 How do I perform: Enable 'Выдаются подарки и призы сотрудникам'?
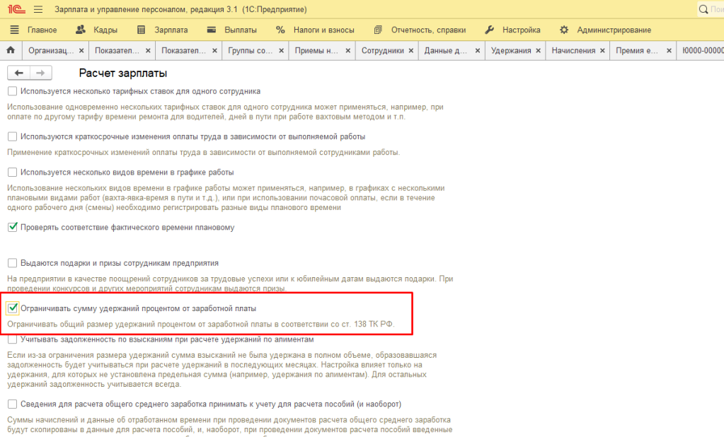click(x=12, y=263)
